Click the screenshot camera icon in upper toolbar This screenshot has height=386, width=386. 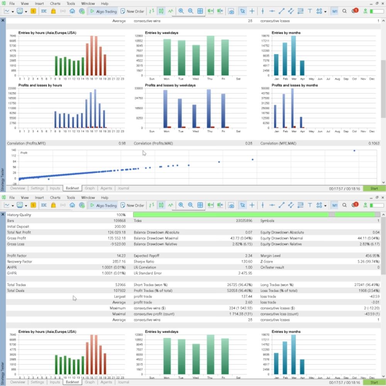(231, 11)
